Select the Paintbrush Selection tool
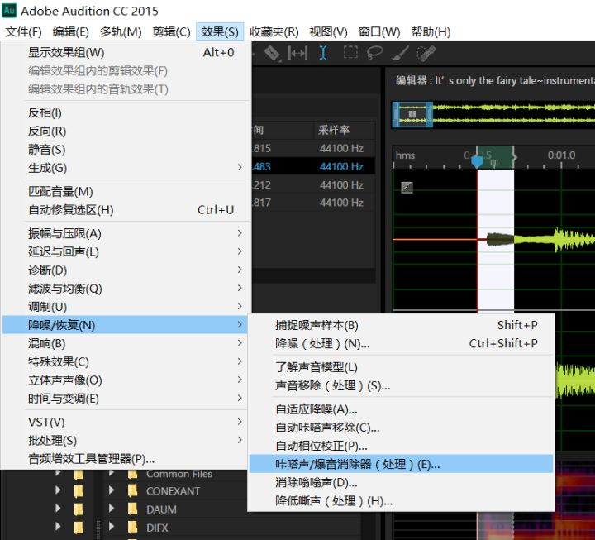 400,53
